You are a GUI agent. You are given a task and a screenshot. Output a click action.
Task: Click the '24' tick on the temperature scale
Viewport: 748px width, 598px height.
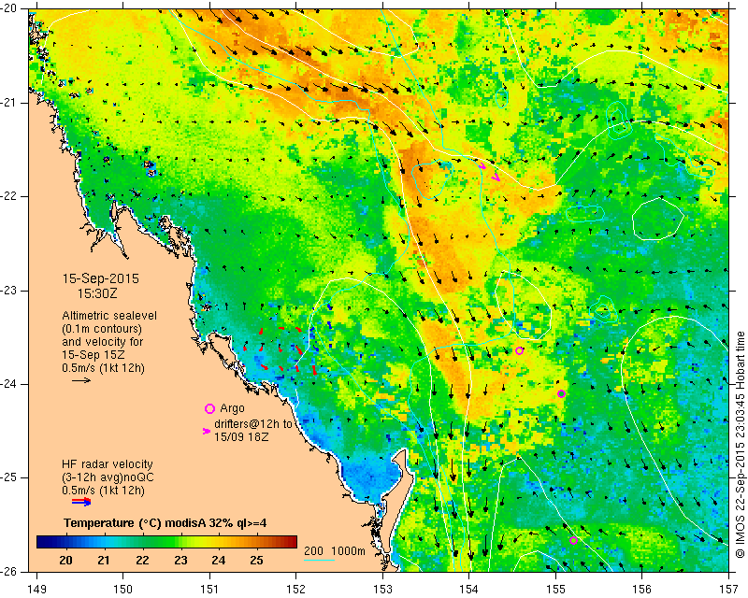tap(219, 561)
